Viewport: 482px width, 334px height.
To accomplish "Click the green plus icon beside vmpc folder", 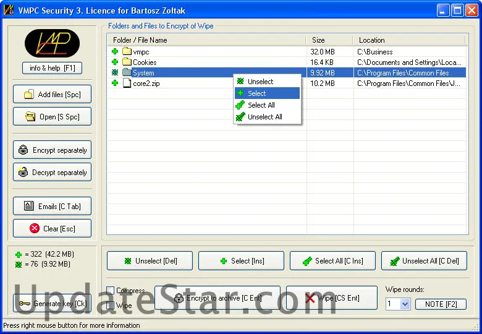I will tap(115, 52).
